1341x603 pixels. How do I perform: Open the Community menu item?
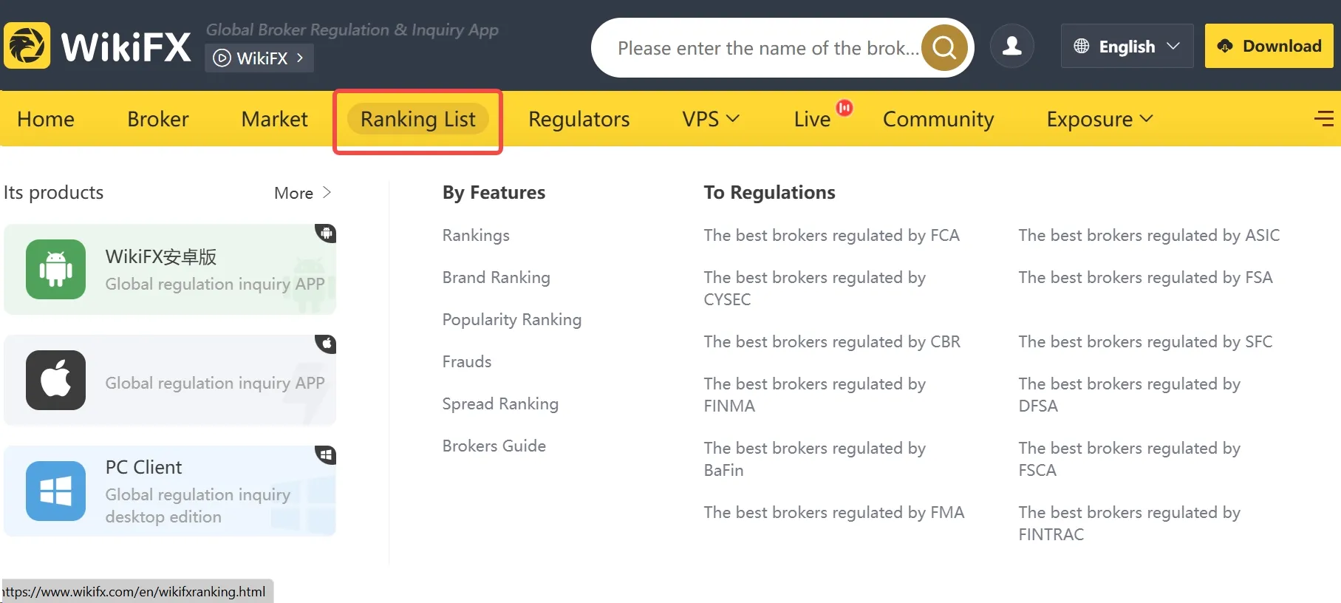pyautogui.click(x=938, y=119)
